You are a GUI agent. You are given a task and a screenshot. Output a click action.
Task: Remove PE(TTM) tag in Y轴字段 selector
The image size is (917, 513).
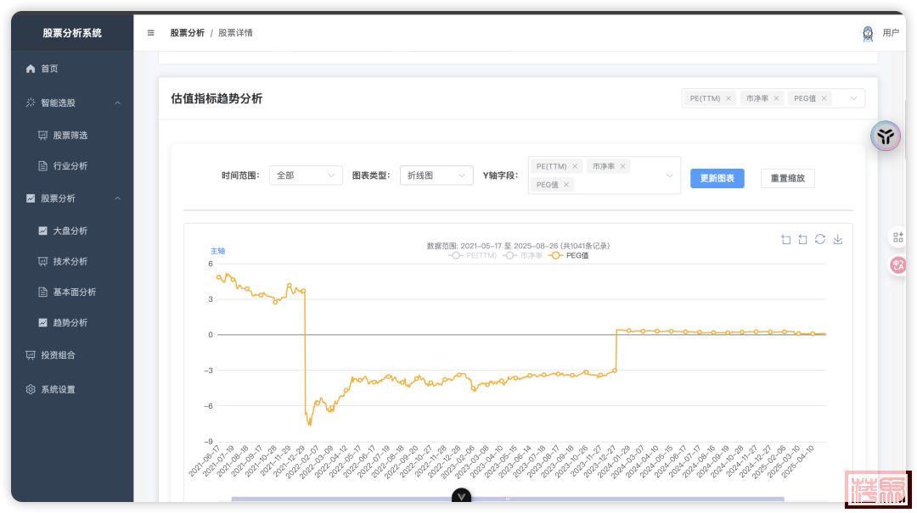[x=575, y=166]
